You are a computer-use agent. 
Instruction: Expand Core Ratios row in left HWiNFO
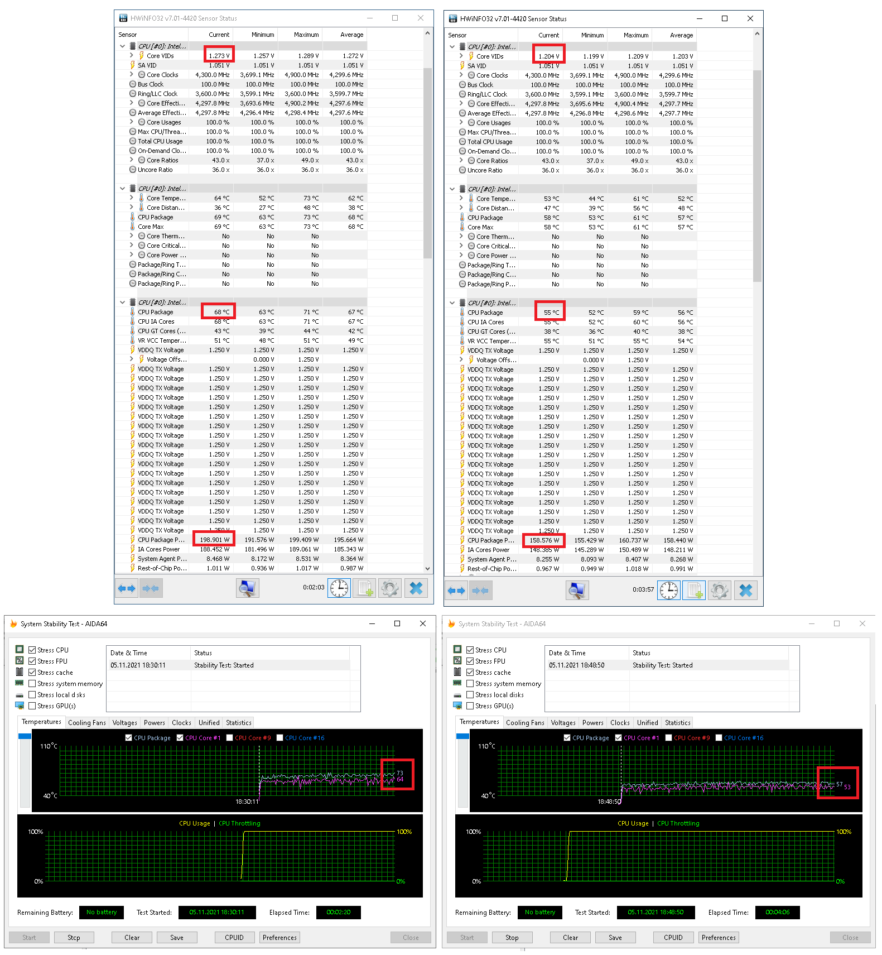[x=131, y=160]
